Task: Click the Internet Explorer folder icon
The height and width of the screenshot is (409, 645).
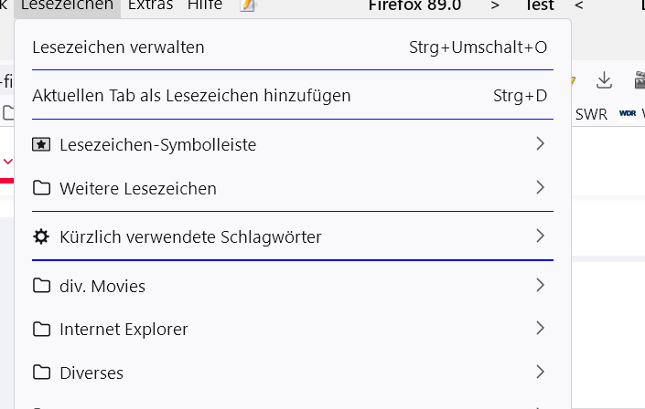Action: pos(40,329)
